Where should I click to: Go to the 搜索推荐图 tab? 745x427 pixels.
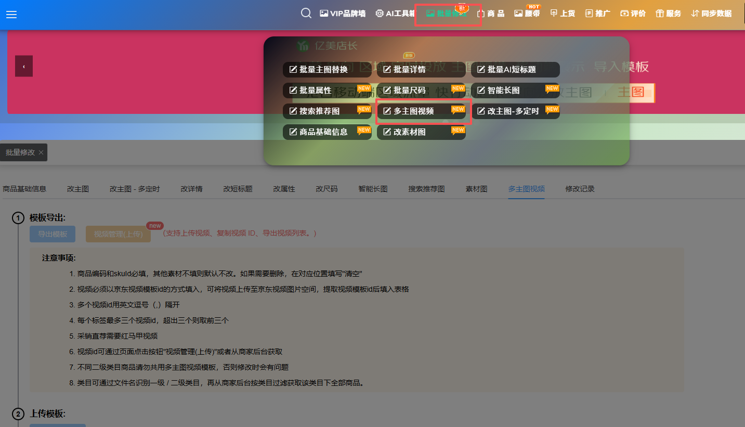click(426, 189)
